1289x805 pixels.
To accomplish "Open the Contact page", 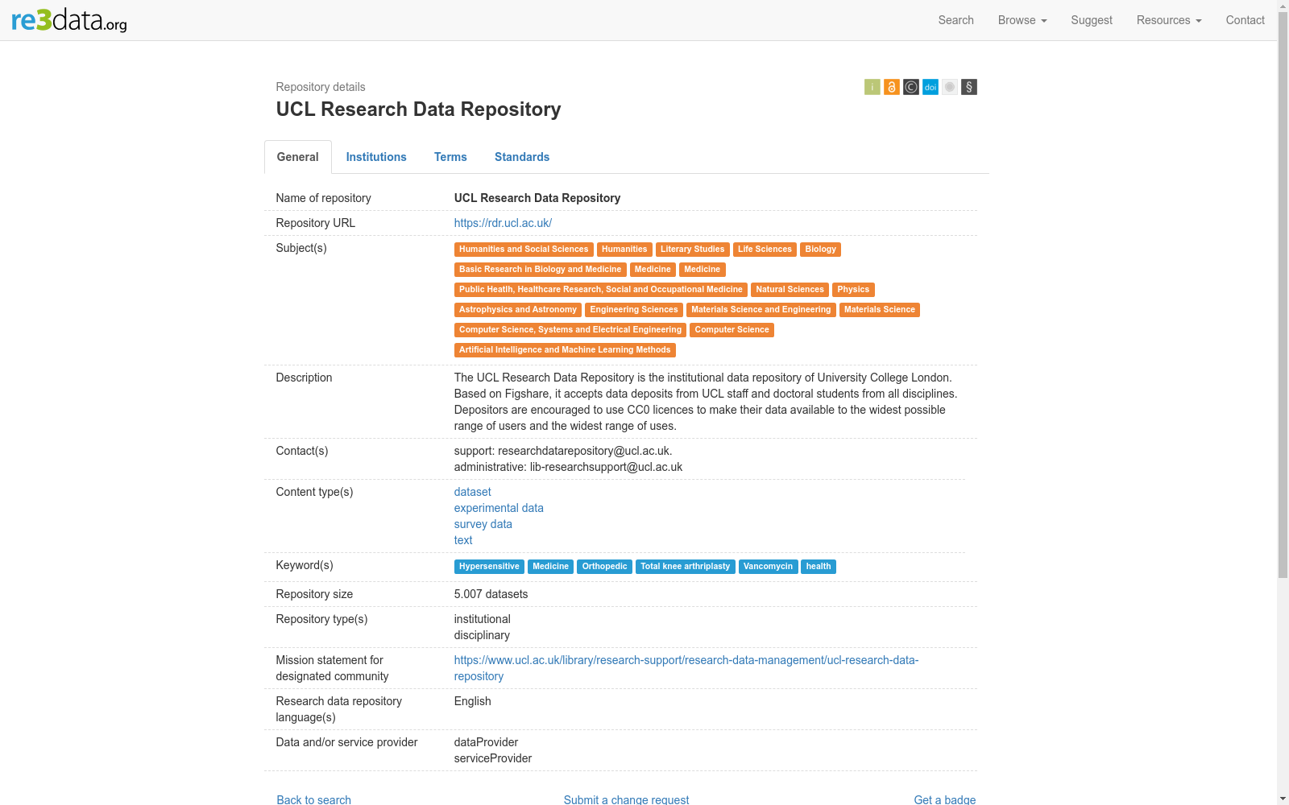I will (x=1245, y=20).
